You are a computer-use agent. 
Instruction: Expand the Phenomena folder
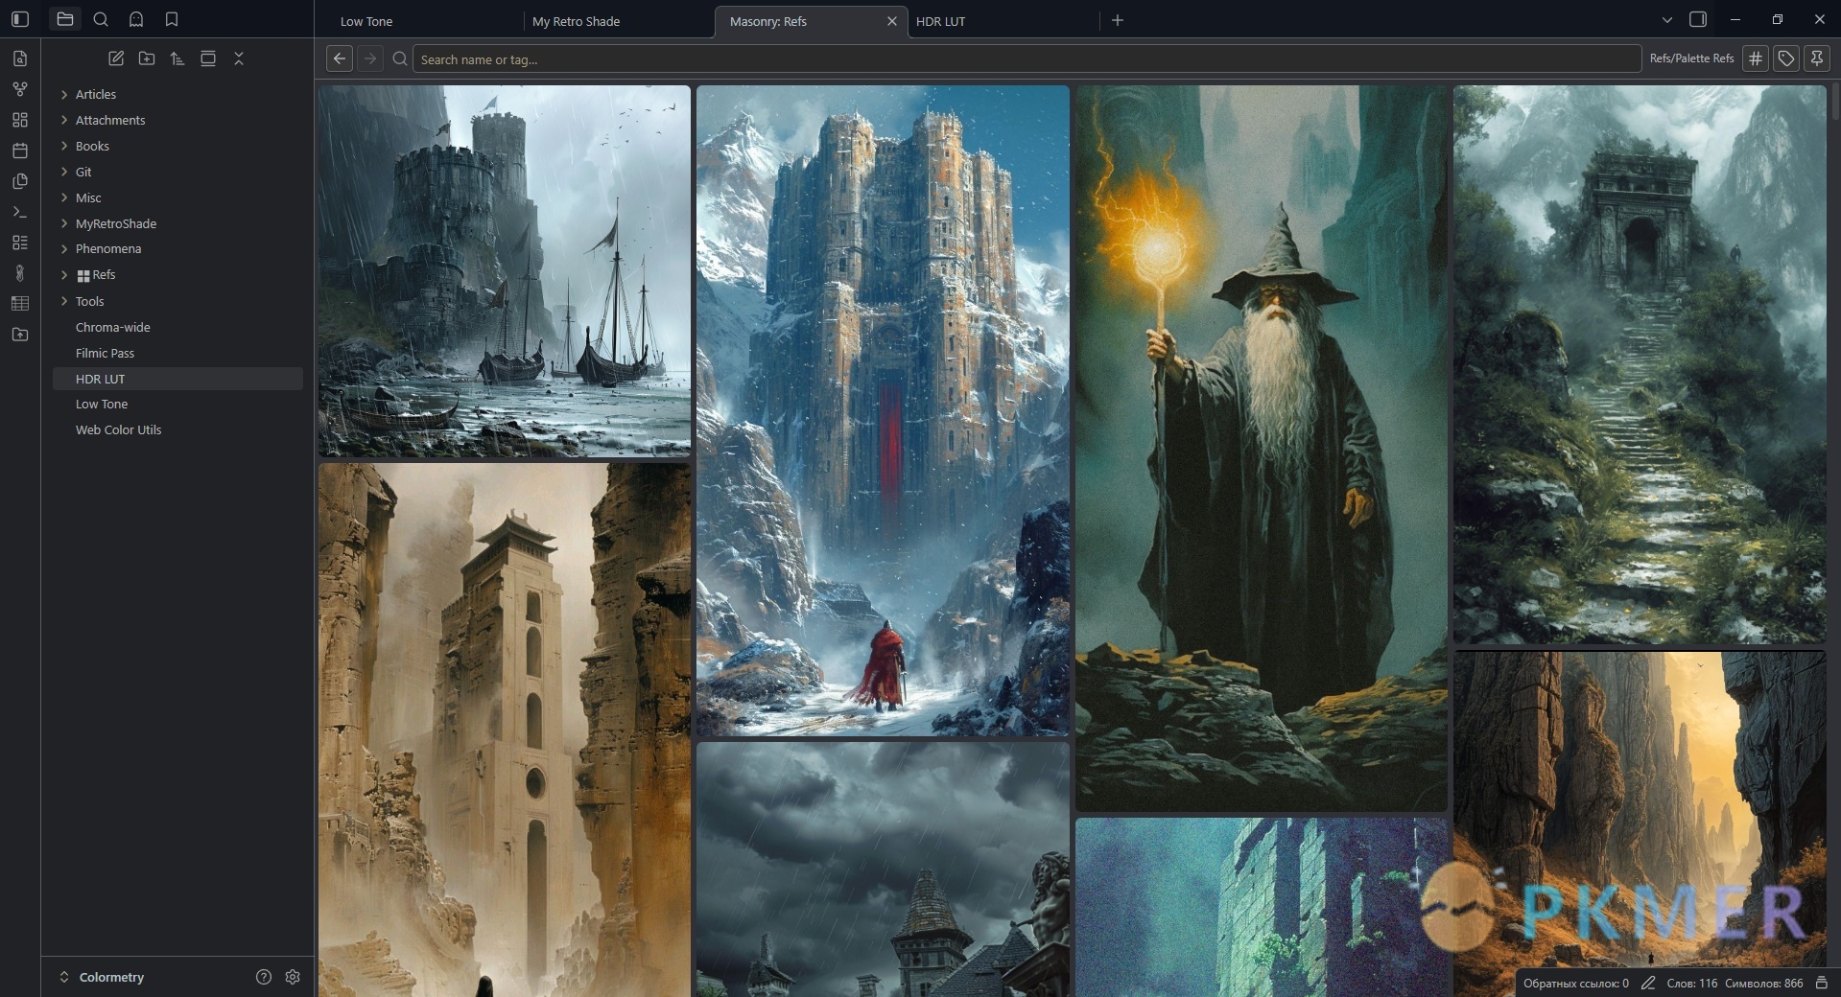click(64, 248)
